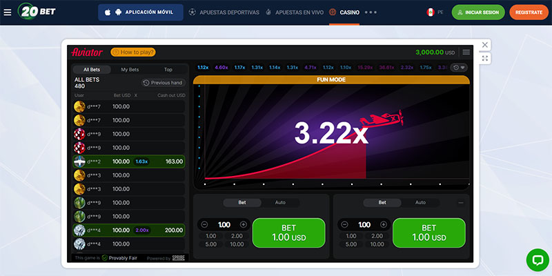
Task: Click the Registrate button
Action: (x=529, y=12)
